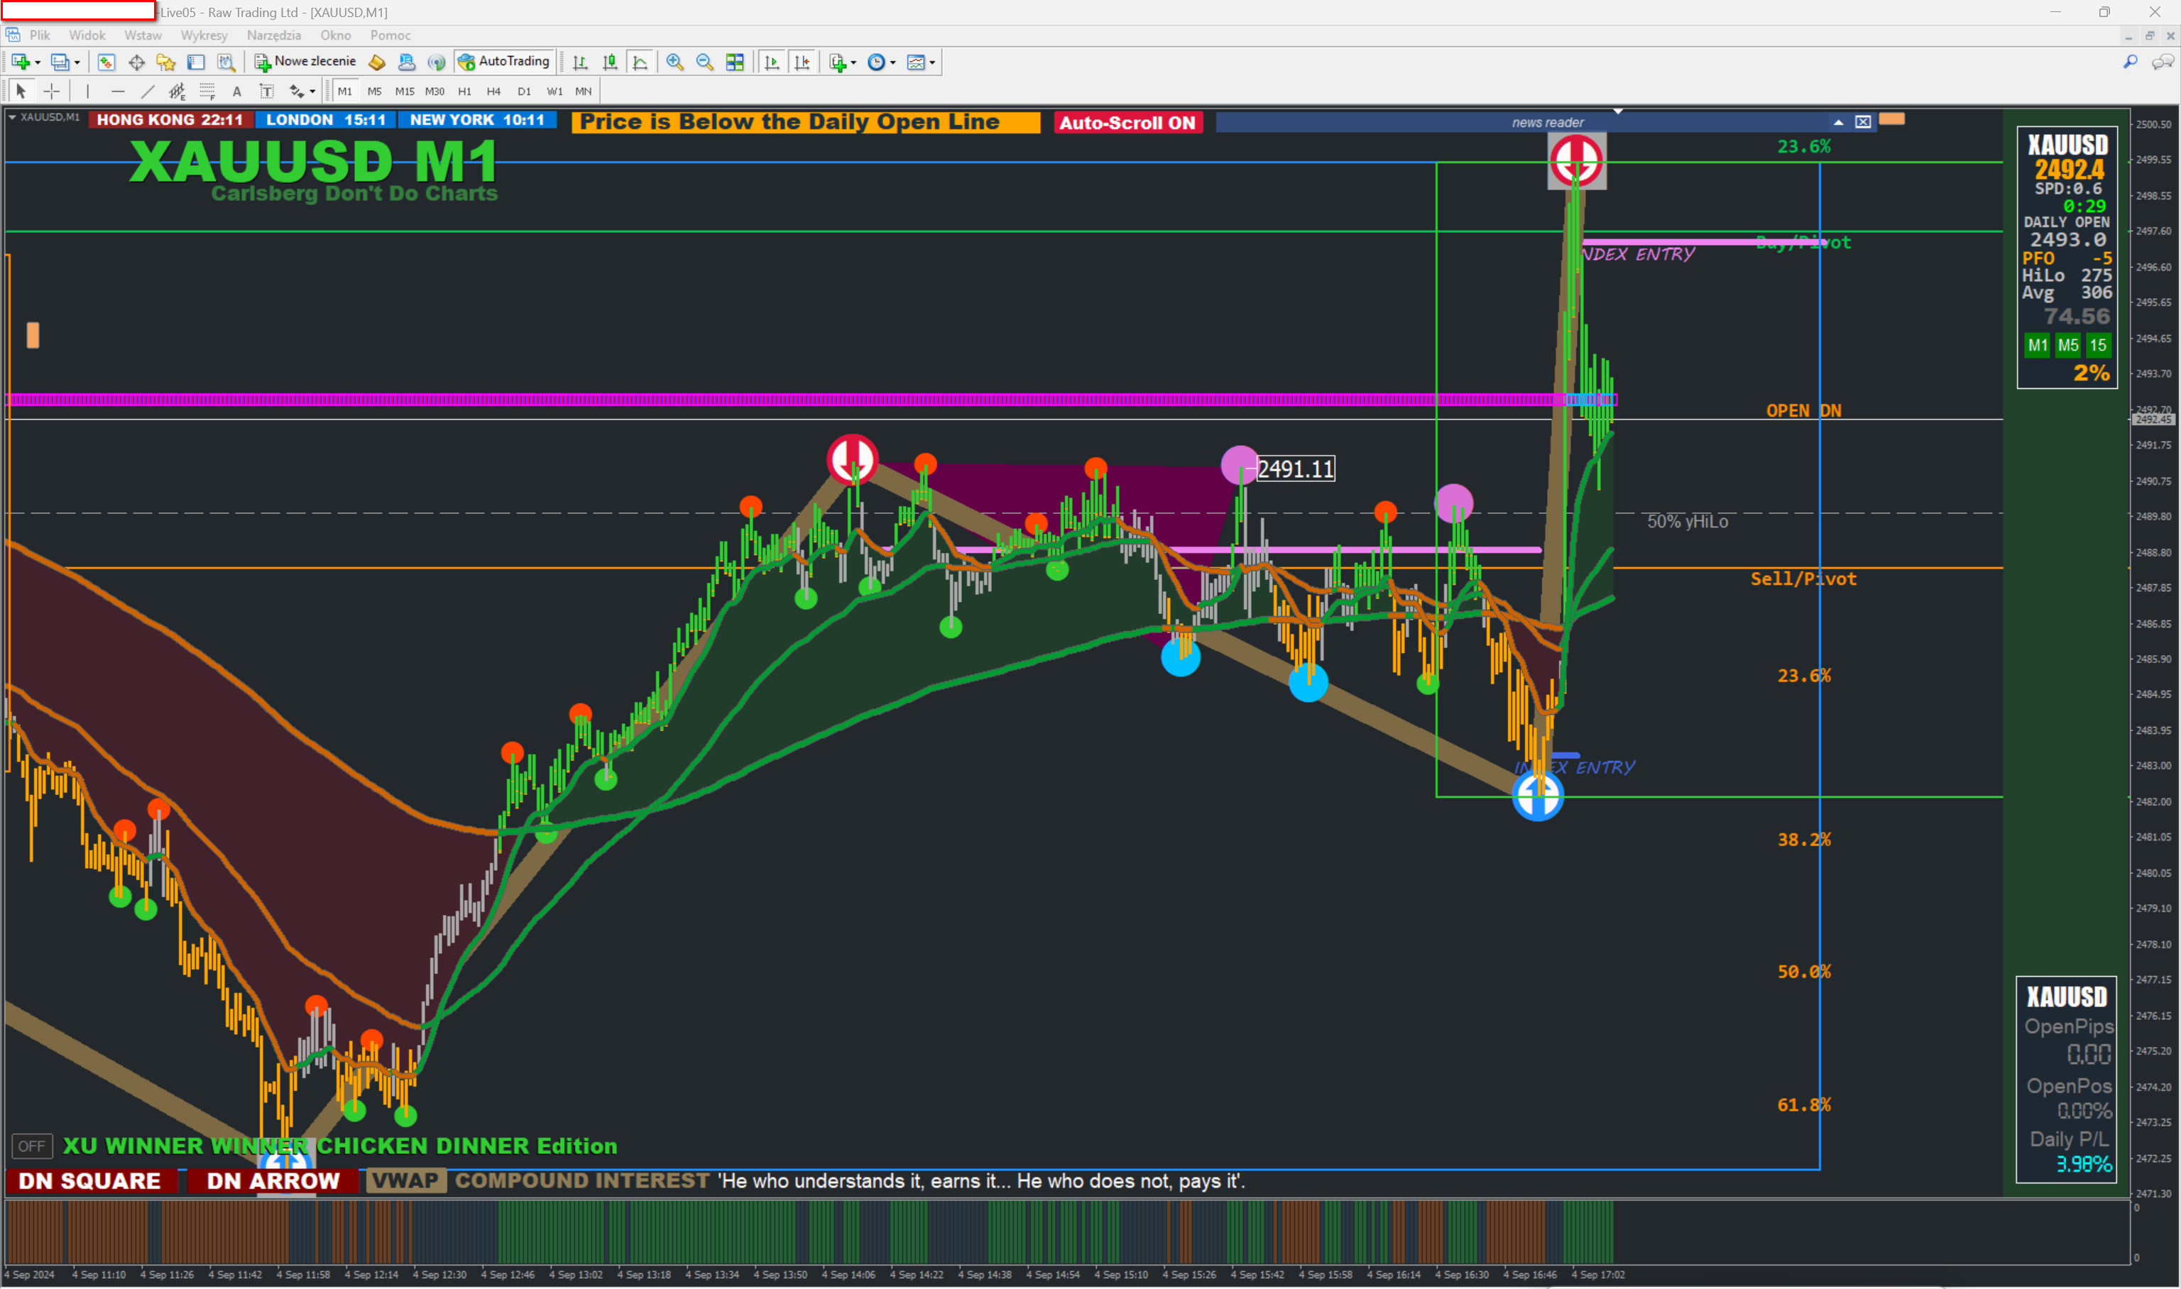Screen dimensions: 2181x1289
Task: Open the Market Watch panel icon
Action: coord(106,62)
